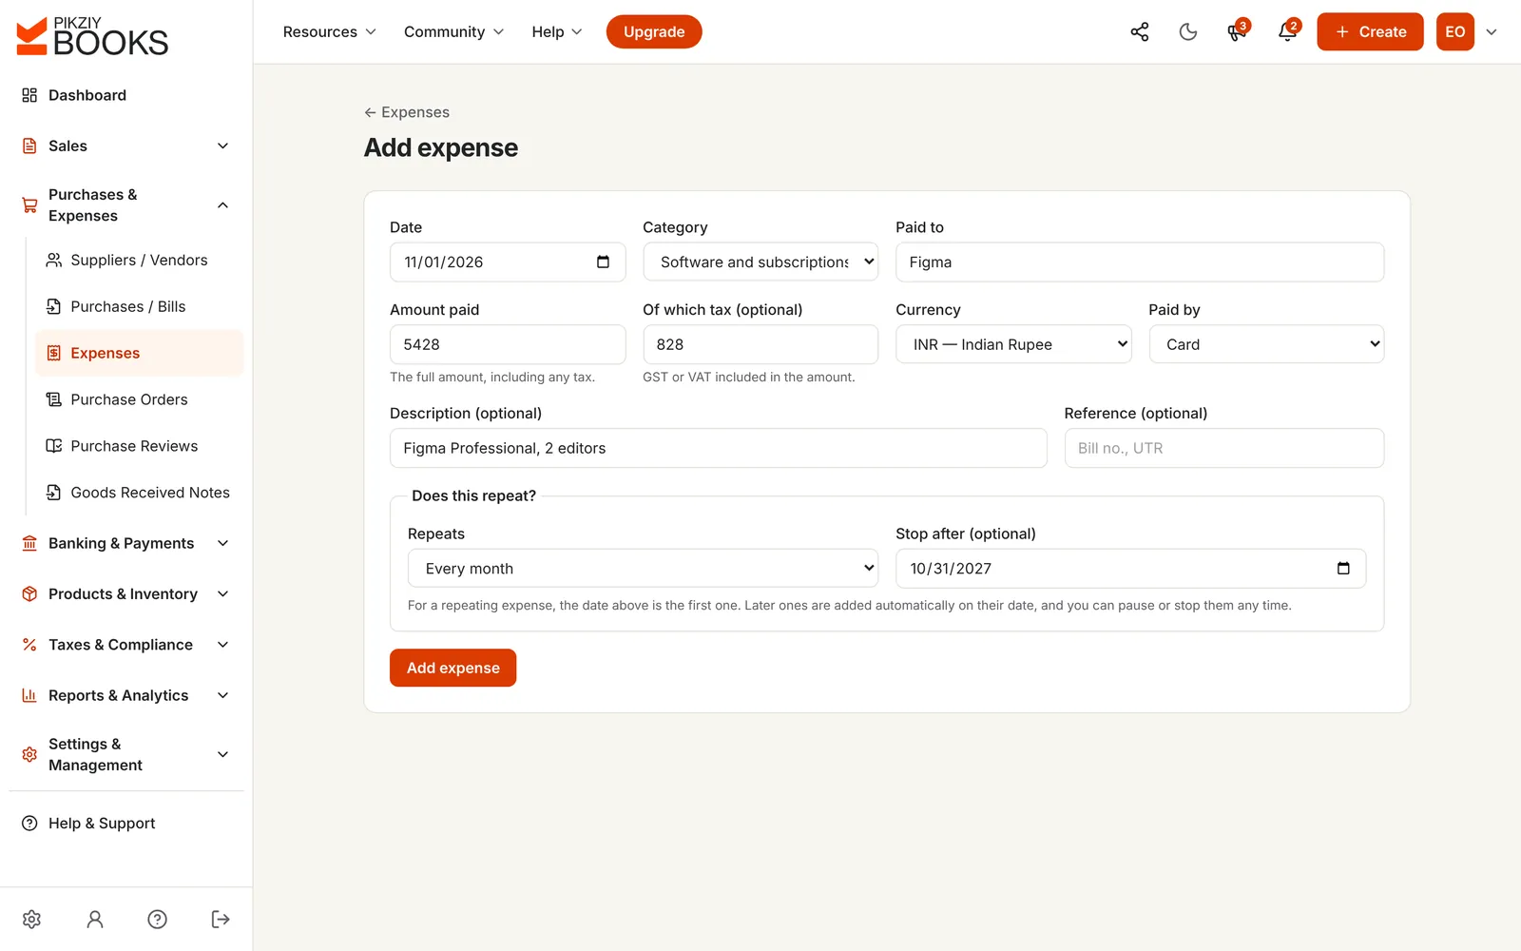Go to Dashboard in sidebar

pos(125,95)
